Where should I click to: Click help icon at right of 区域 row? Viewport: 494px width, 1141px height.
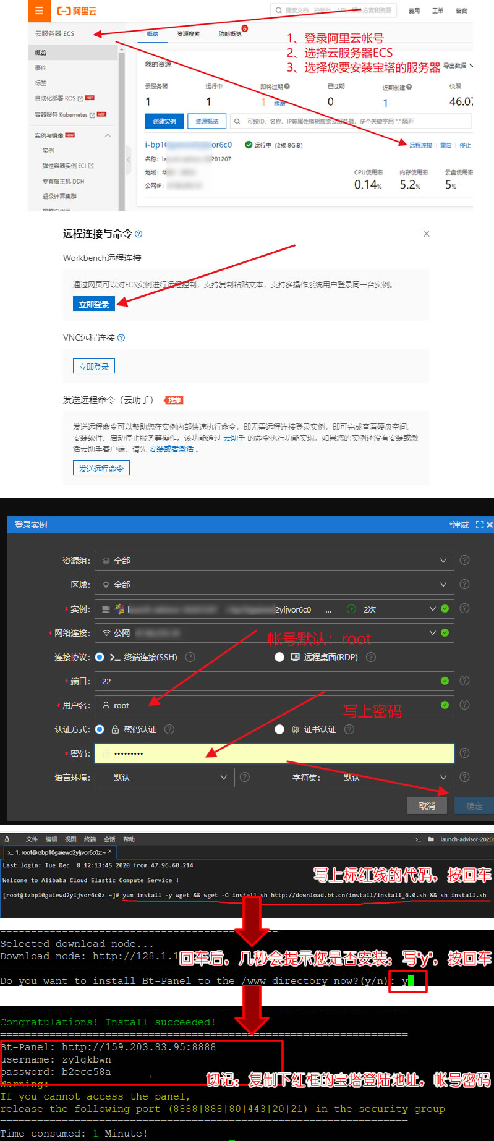pyautogui.click(x=464, y=584)
